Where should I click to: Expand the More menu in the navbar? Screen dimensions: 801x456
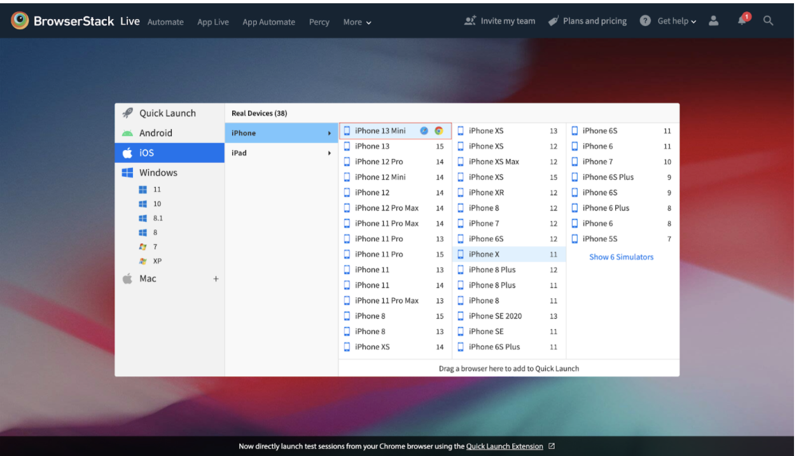point(356,22)
